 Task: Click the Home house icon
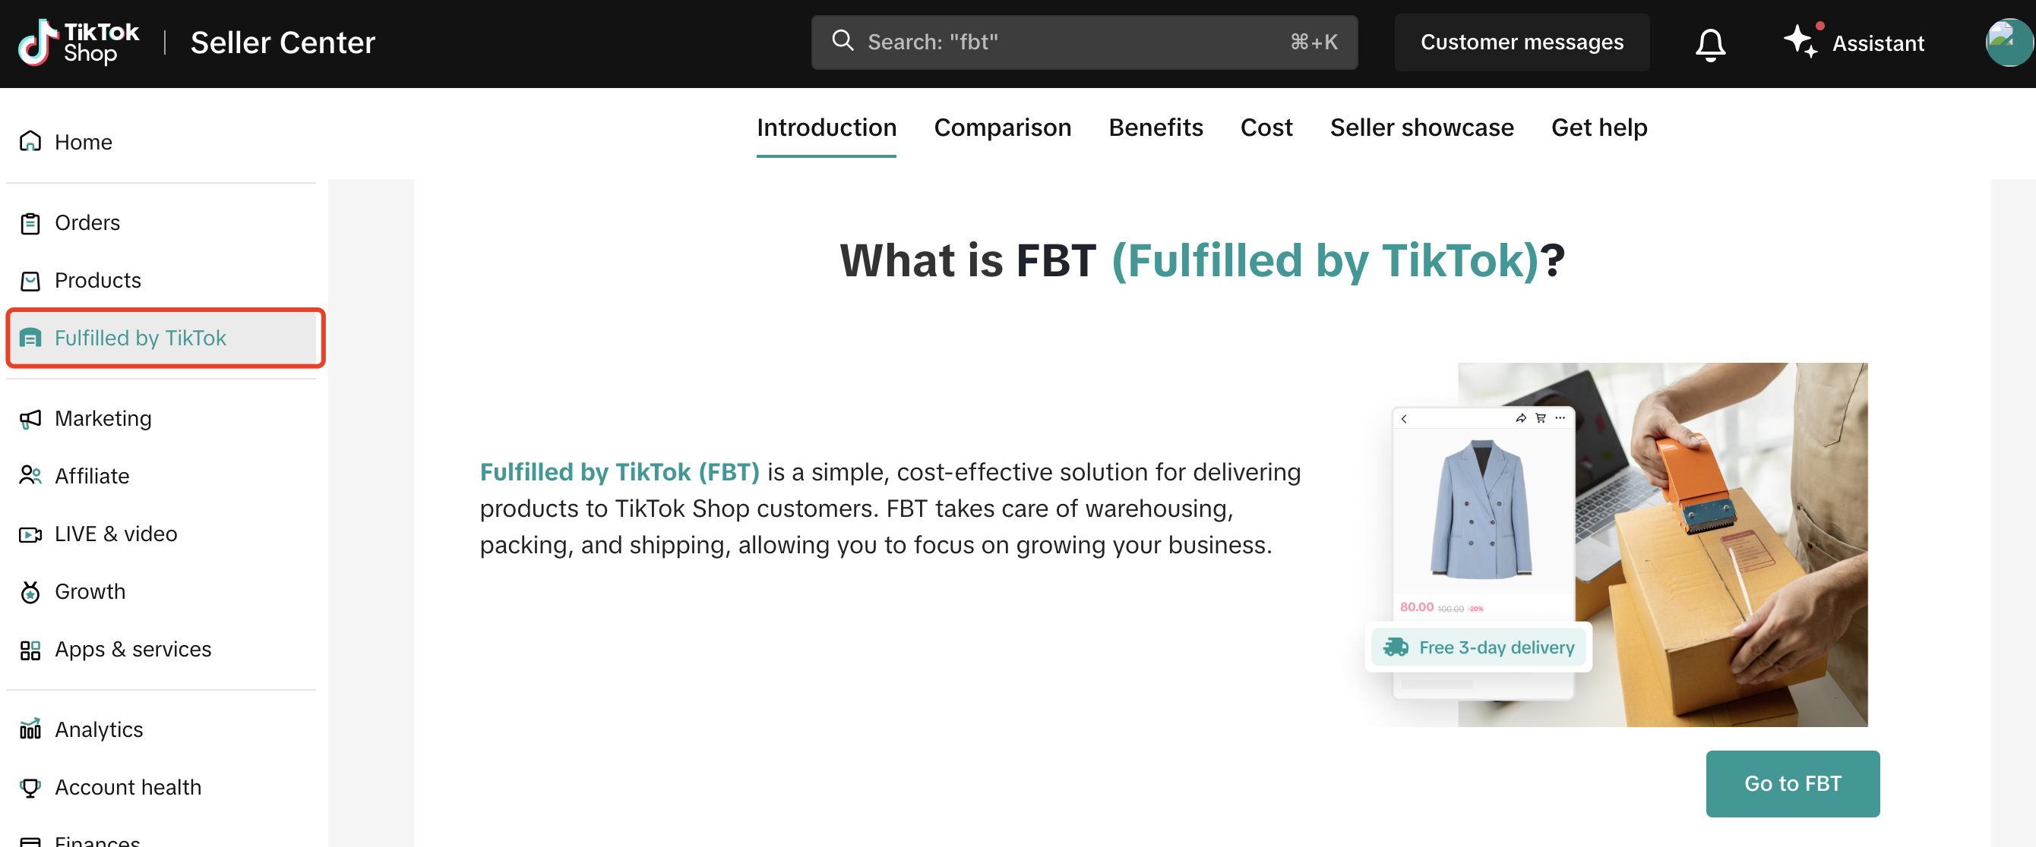coord(30,142)
